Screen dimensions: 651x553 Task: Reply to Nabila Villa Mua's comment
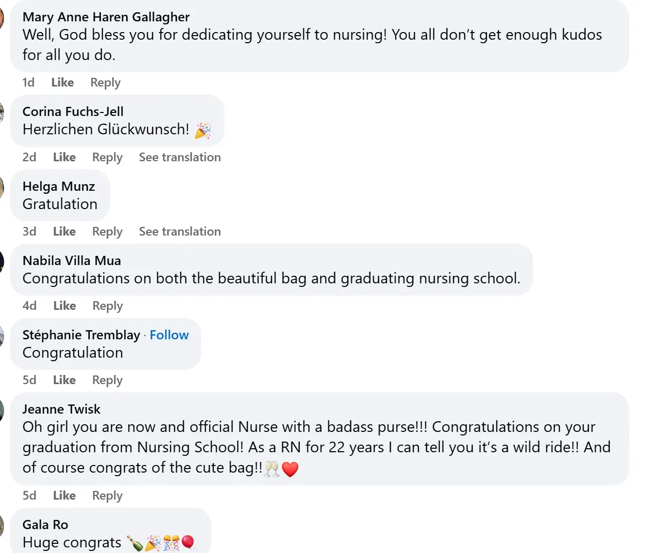click(107, 306)
